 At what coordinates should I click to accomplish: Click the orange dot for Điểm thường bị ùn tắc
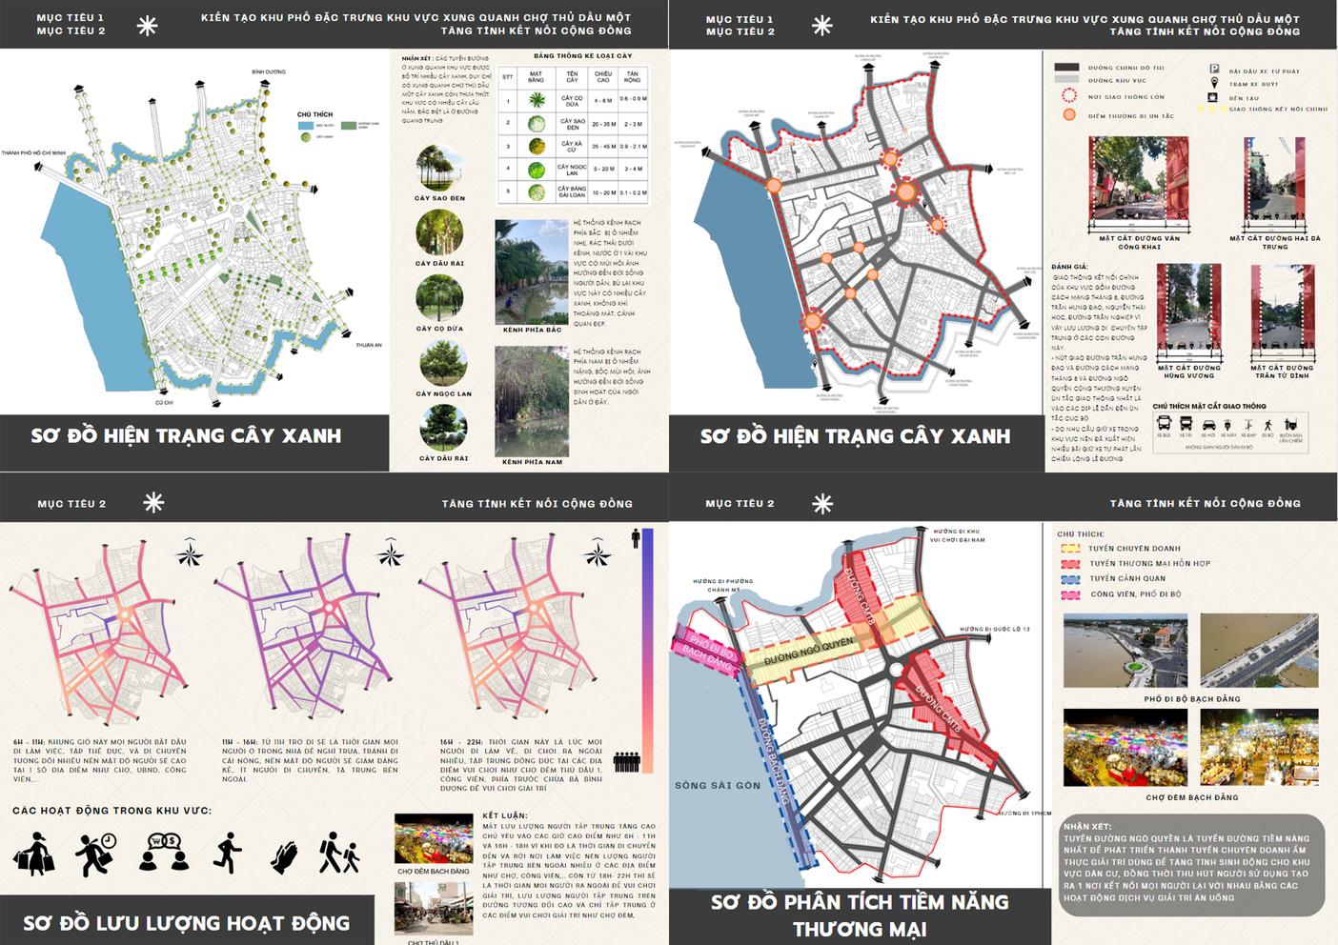pos(1069,114)
